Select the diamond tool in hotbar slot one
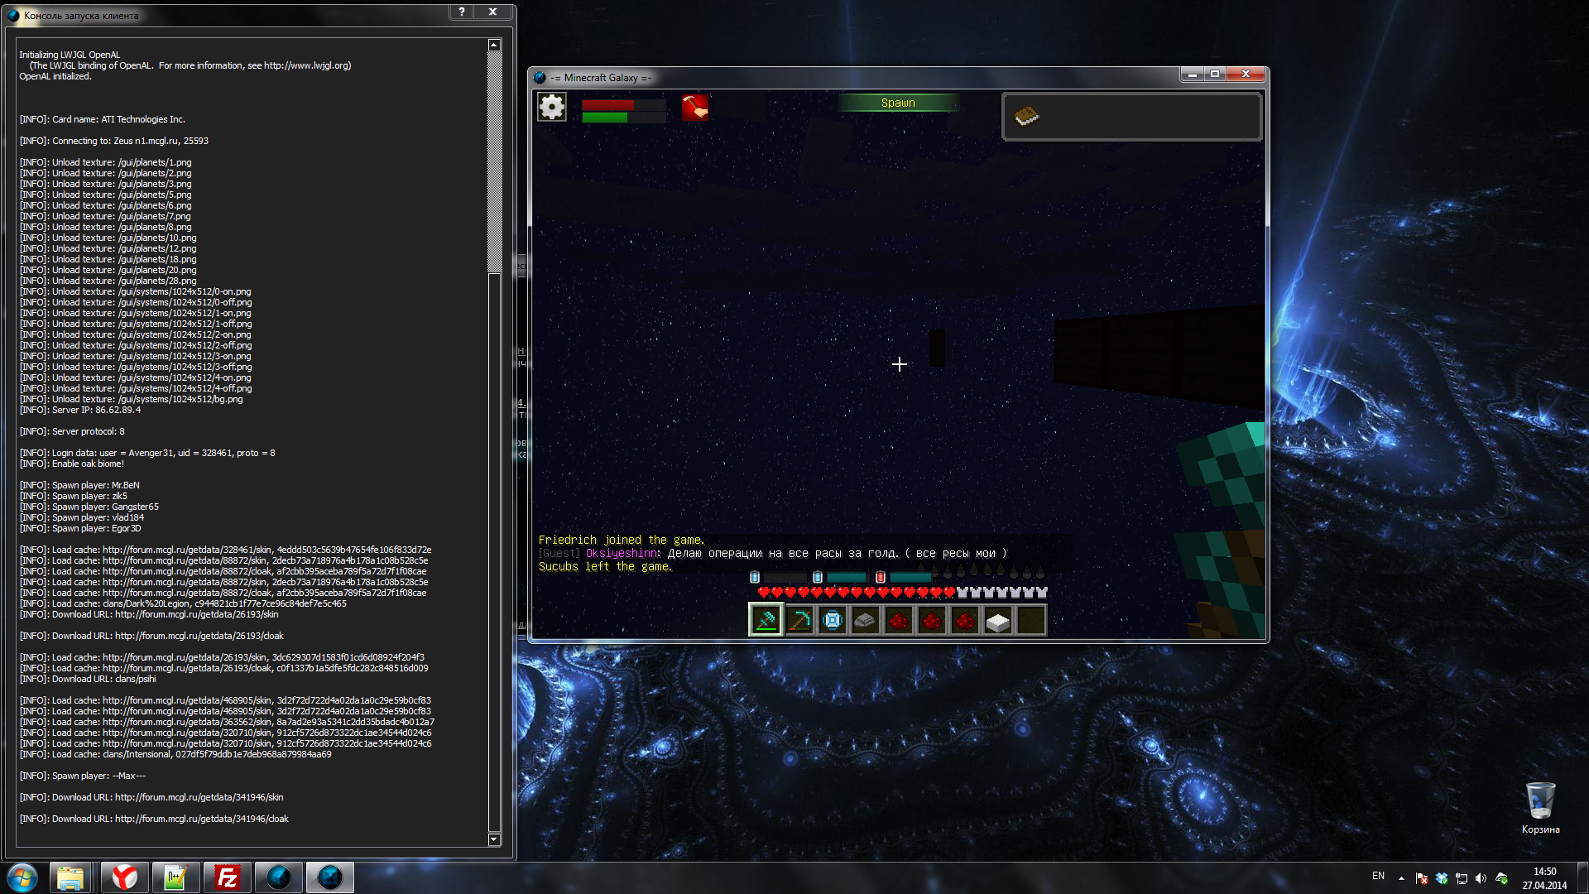This screenshot has width=1589, height=894. point(766,620)
